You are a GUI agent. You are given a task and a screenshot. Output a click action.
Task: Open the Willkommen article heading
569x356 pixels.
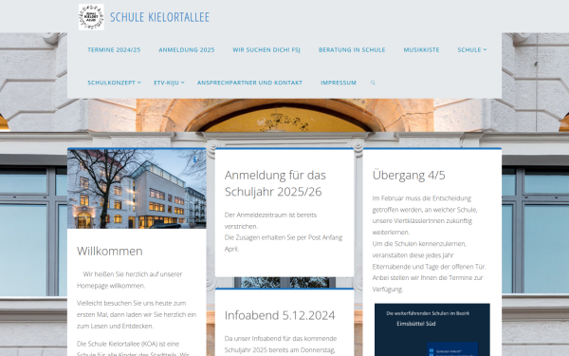[x=110, y=251]
